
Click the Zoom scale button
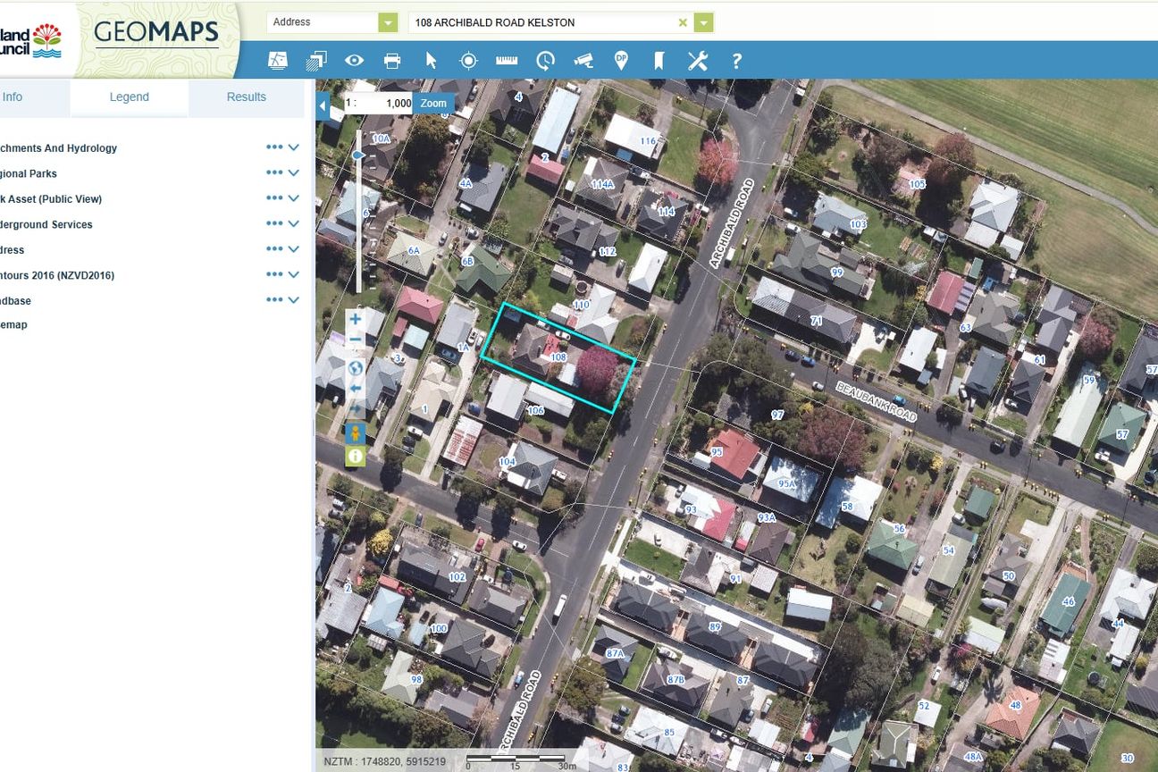click(x=433, y=103)
